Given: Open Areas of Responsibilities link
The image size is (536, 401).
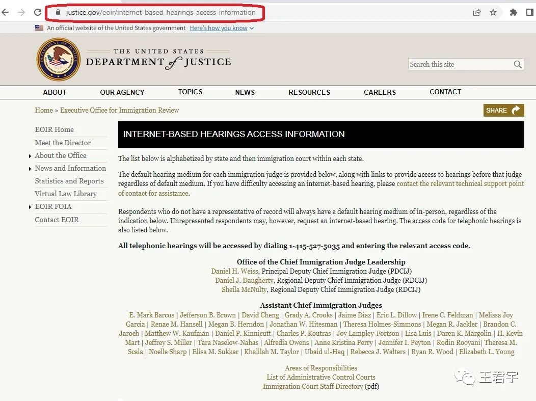Looking at the screenshot, I should (x=321, y=368).
